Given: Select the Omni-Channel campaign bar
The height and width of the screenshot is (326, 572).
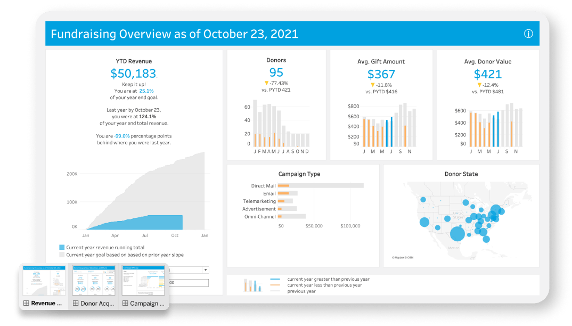Looking at the screenshot, I should click(293, 216).
